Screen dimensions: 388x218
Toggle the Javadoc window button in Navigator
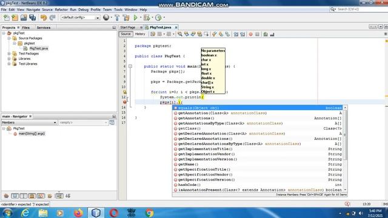(x=112, y=122)
